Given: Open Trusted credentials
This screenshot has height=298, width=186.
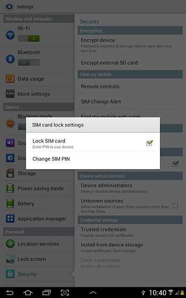Looking at the screenshot, I should 130,232.
